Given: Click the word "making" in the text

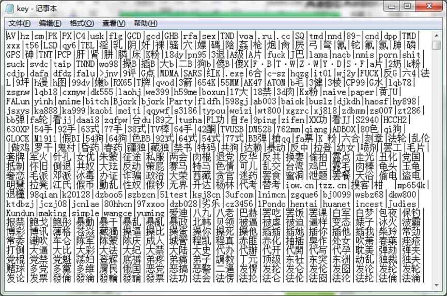Looking at the screenshot, I should [x=53, y=213].
